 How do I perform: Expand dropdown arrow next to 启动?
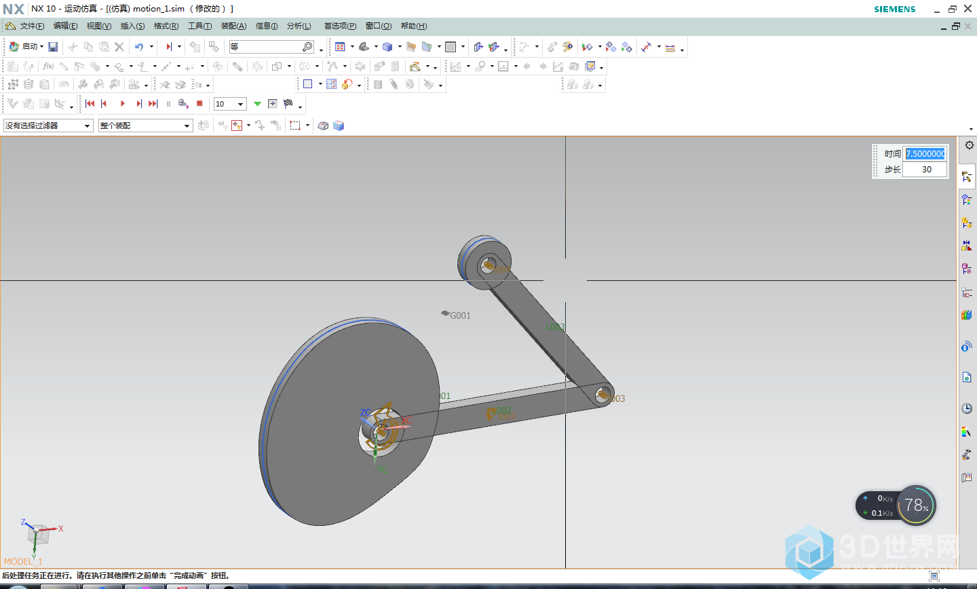click(x=41, y=47)
